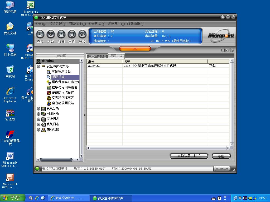
Task: Collapse the left tree panel with the arrow
Action: [85, 115]
